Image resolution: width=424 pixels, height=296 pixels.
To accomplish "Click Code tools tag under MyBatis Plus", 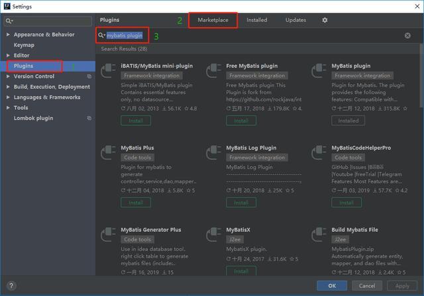I will [137, 158].
